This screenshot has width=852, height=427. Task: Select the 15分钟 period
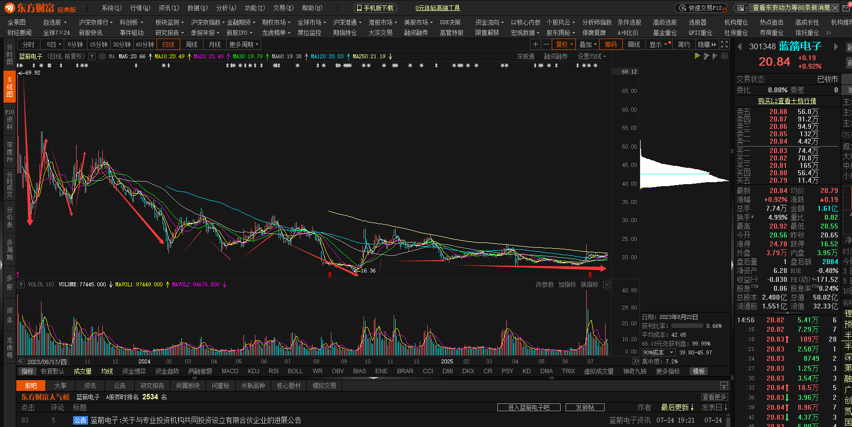pos(98,44)
